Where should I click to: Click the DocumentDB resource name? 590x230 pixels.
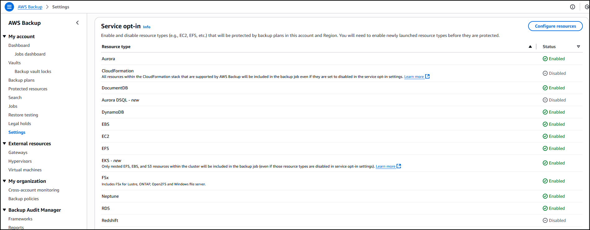pos(115,88)
